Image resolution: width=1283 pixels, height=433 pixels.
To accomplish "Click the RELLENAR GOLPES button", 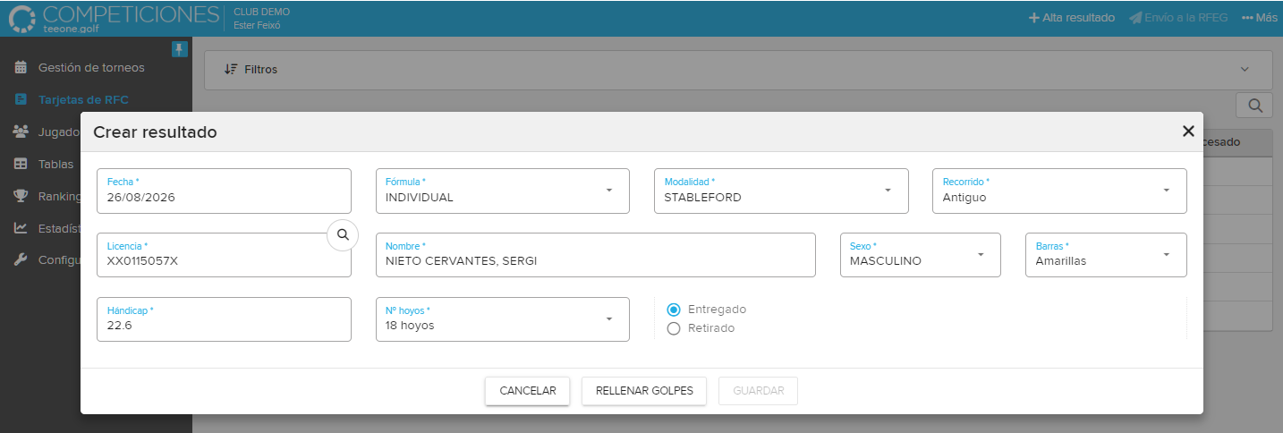I will (644, 391).
